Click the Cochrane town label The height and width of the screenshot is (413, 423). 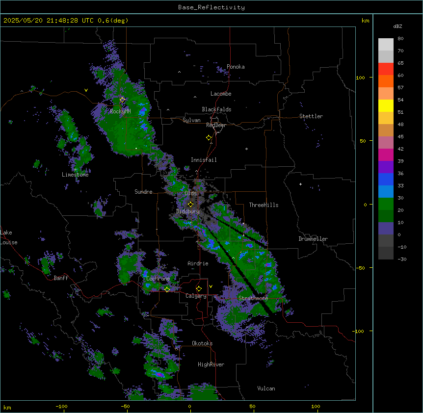158,279
